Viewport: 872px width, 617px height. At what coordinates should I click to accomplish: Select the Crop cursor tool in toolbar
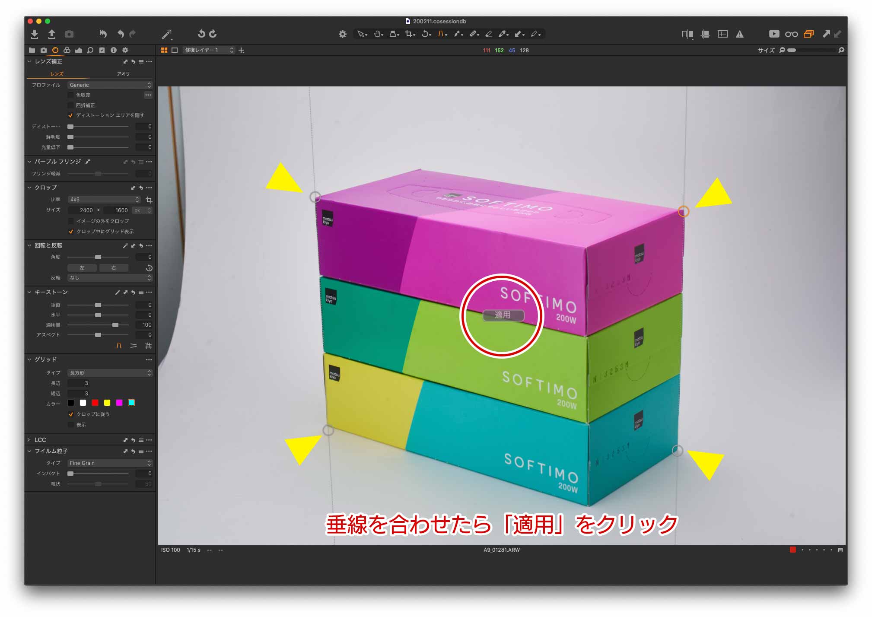(x=410, y=34)
